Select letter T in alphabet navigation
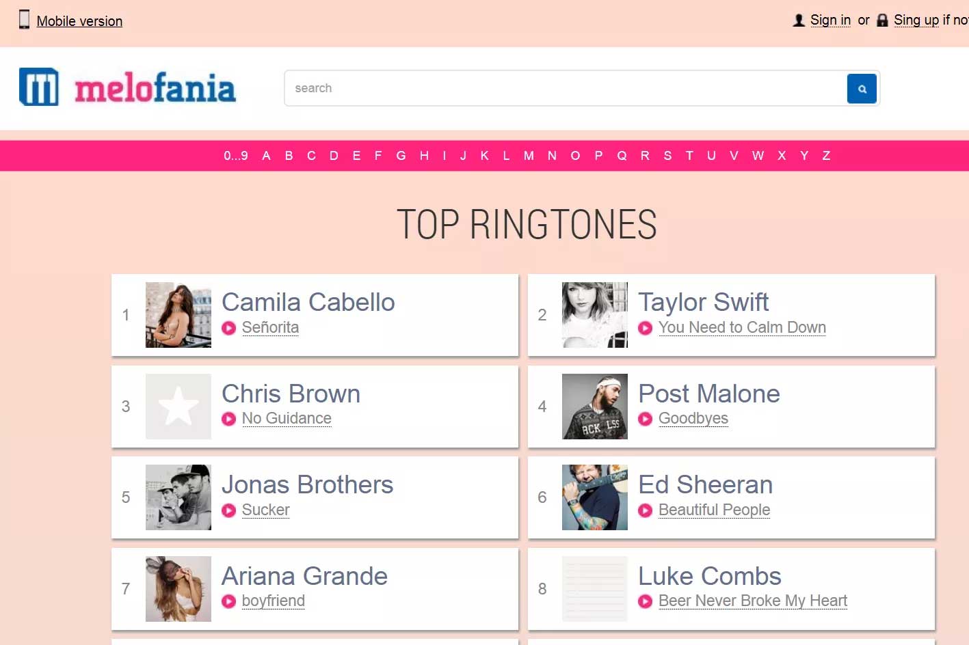The width and height of the screenshot is (969, 645). [689, 156]
